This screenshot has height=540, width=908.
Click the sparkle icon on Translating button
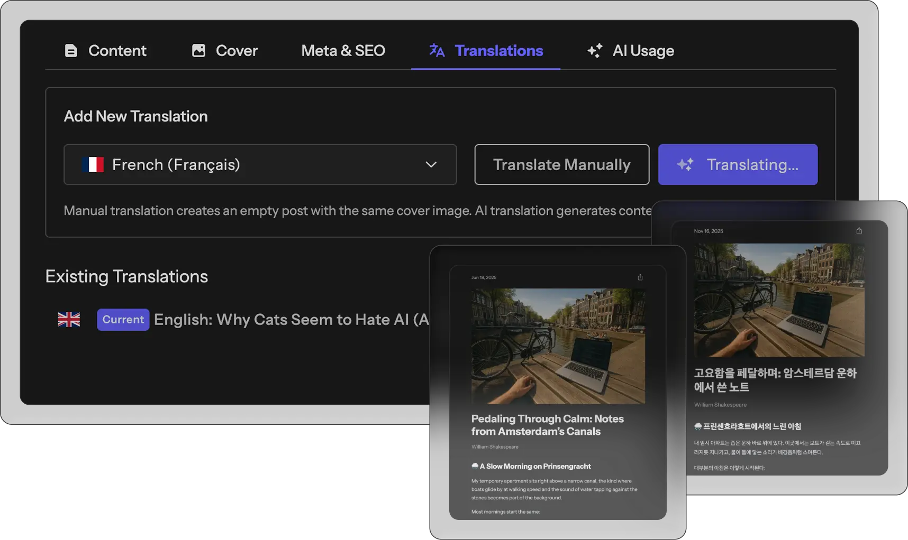(685, 165)
